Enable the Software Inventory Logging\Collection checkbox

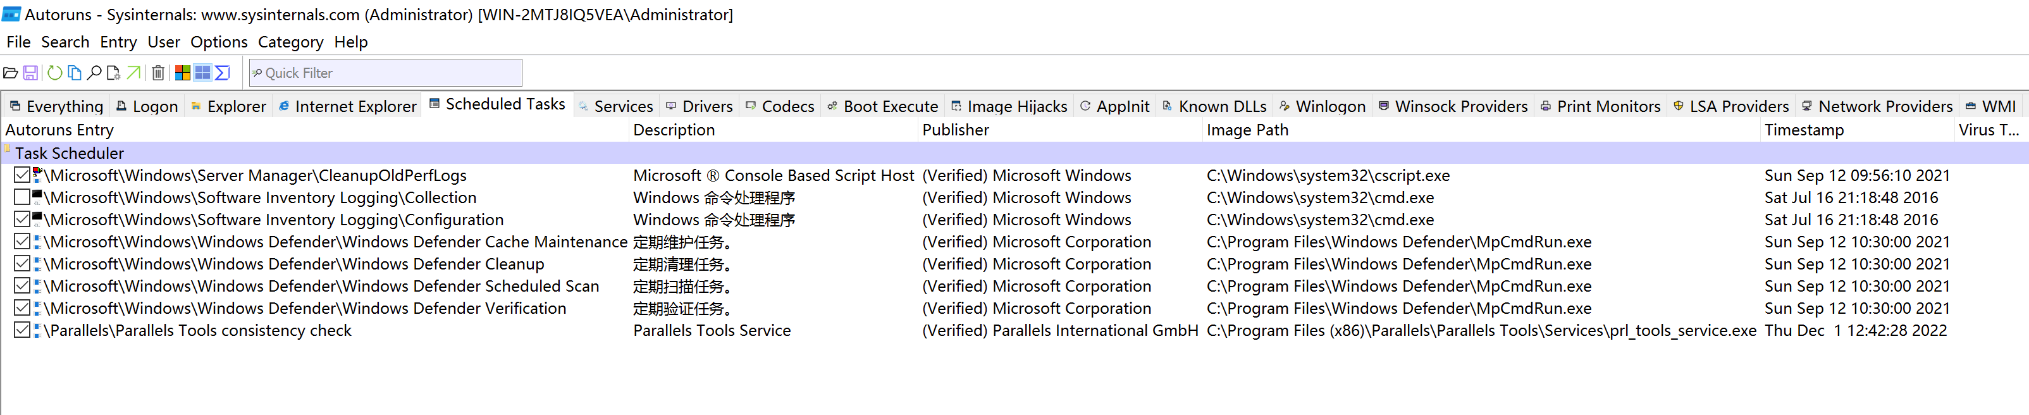coord(22,197)
